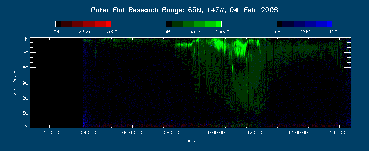Click the 'Time UT' axis label
This screenshot has height=151, width=369.
[190, 141]
